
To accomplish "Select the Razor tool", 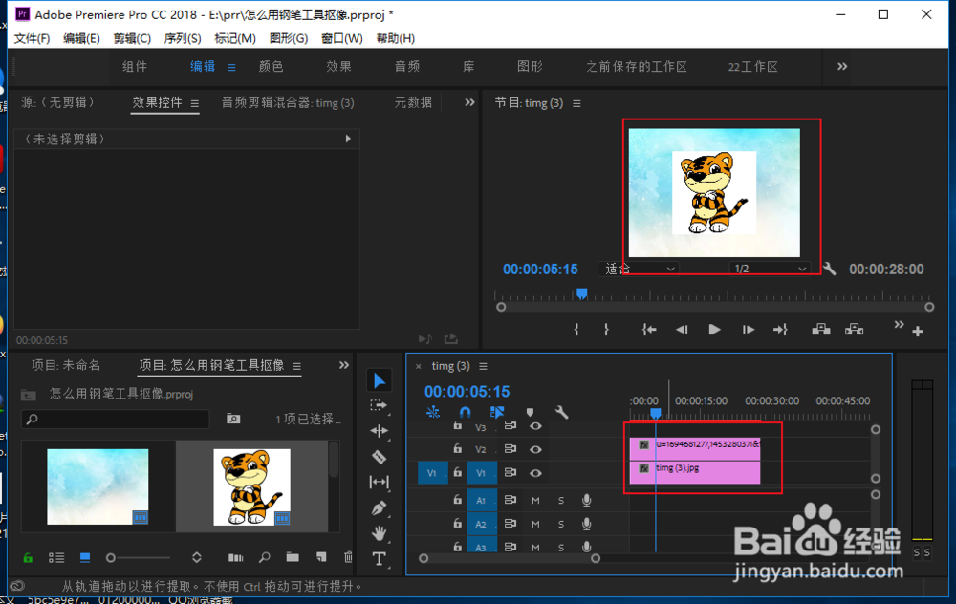I will [379, 457].
